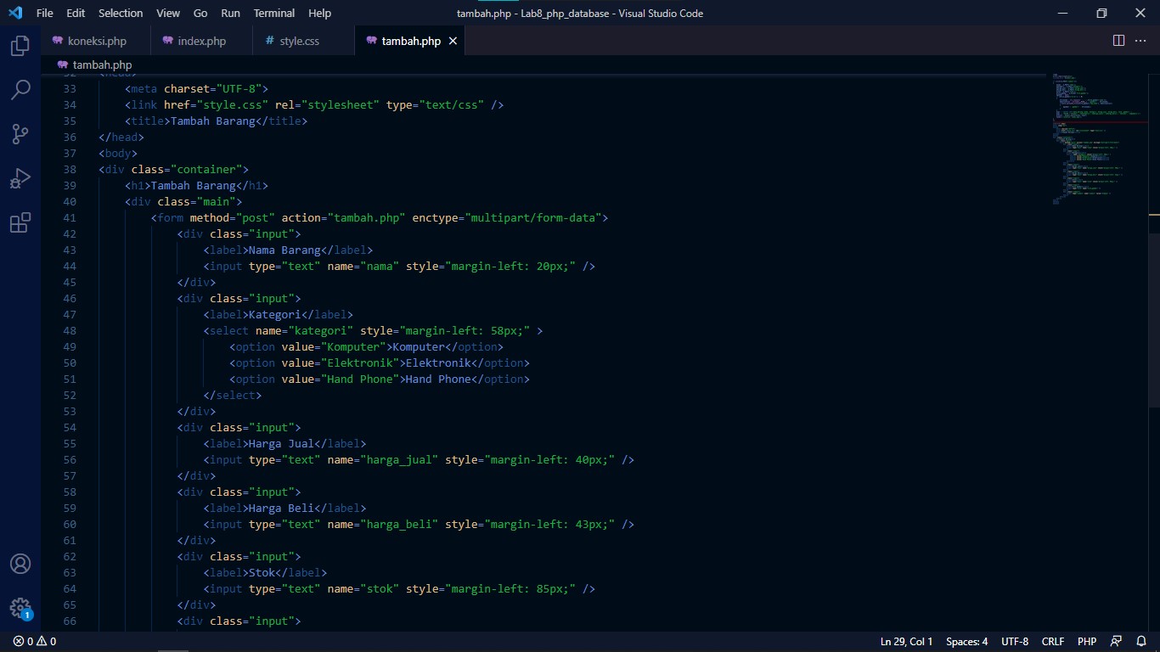Viewport: 1160px width, 652px height.
Task: Close the tambah.php tab
Action: tap(453, 41)
